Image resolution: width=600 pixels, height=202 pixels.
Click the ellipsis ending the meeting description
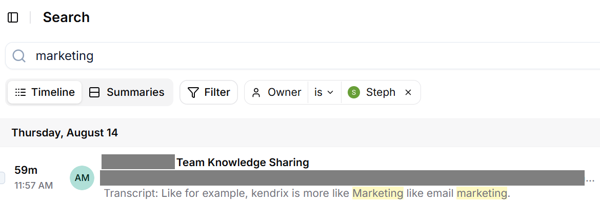590,180
